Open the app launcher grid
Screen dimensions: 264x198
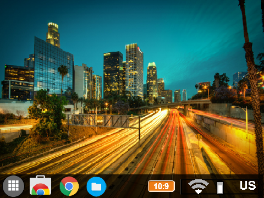pos(13,186)
